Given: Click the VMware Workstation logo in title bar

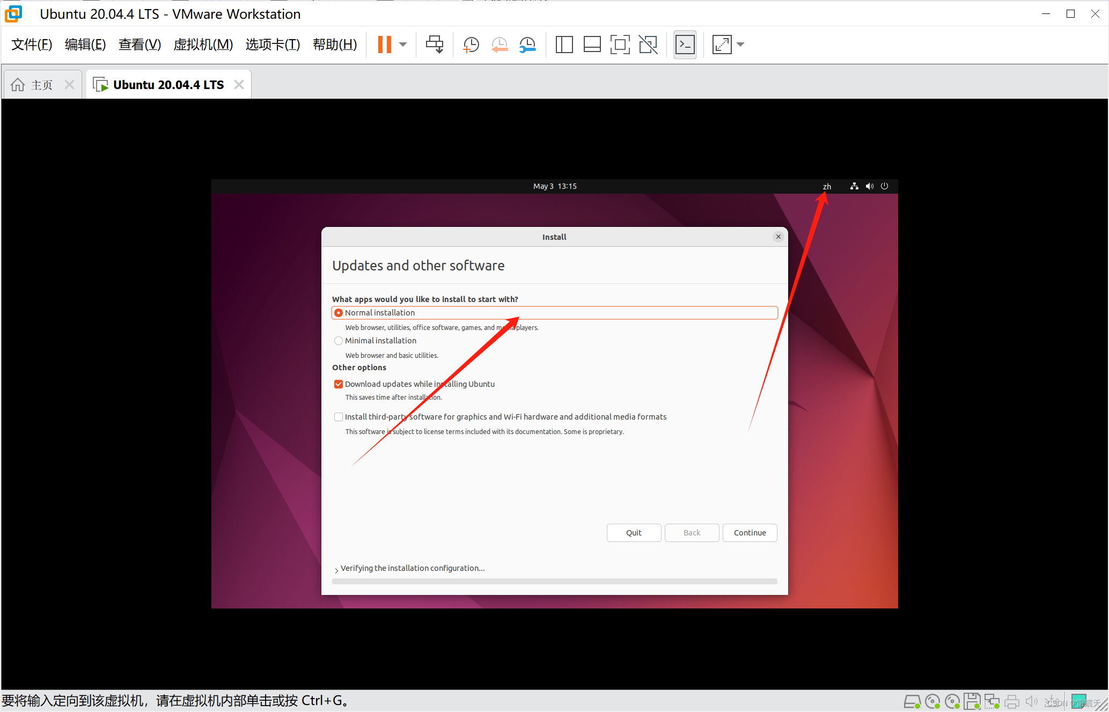Looking at the screenshot, I should 13,13.
